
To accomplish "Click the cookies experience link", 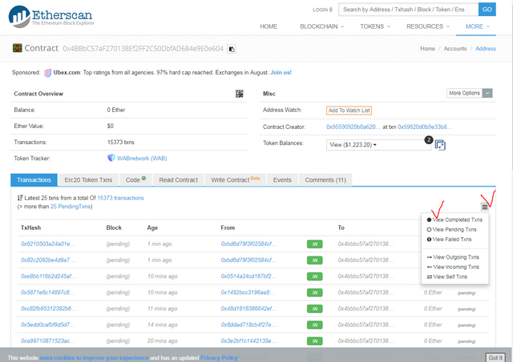I will [95, 358].
